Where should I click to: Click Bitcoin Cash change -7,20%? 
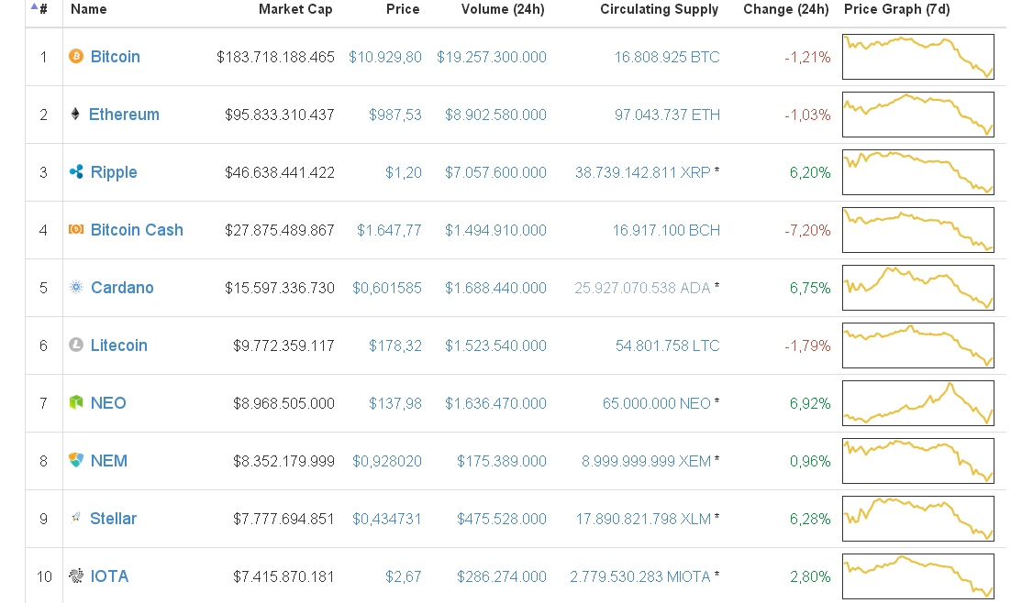[x=807, y=231]
